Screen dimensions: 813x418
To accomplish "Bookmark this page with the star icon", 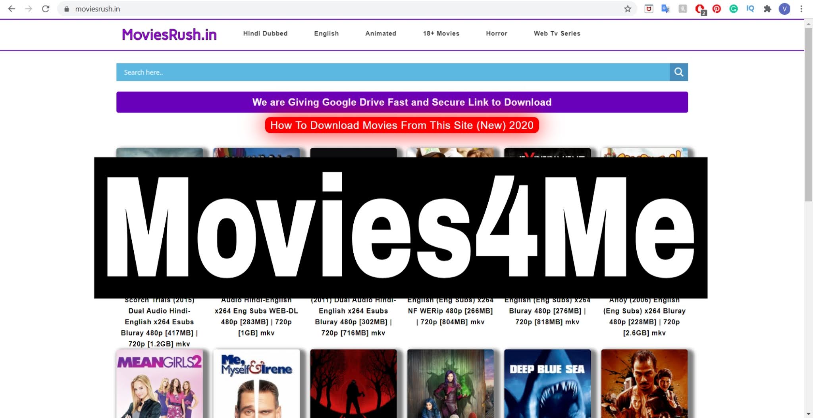I will point(628,9).
